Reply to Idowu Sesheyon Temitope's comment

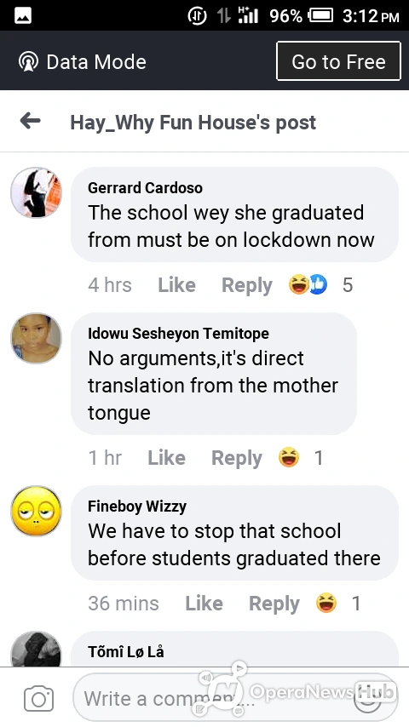coord(236,458)
